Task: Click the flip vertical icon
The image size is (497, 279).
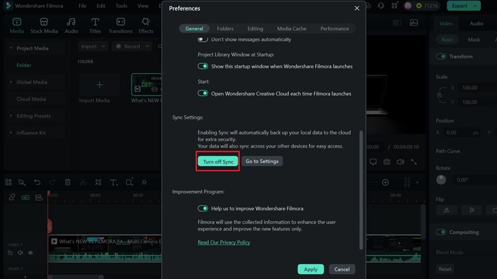Action: click(x=472, y=210)
